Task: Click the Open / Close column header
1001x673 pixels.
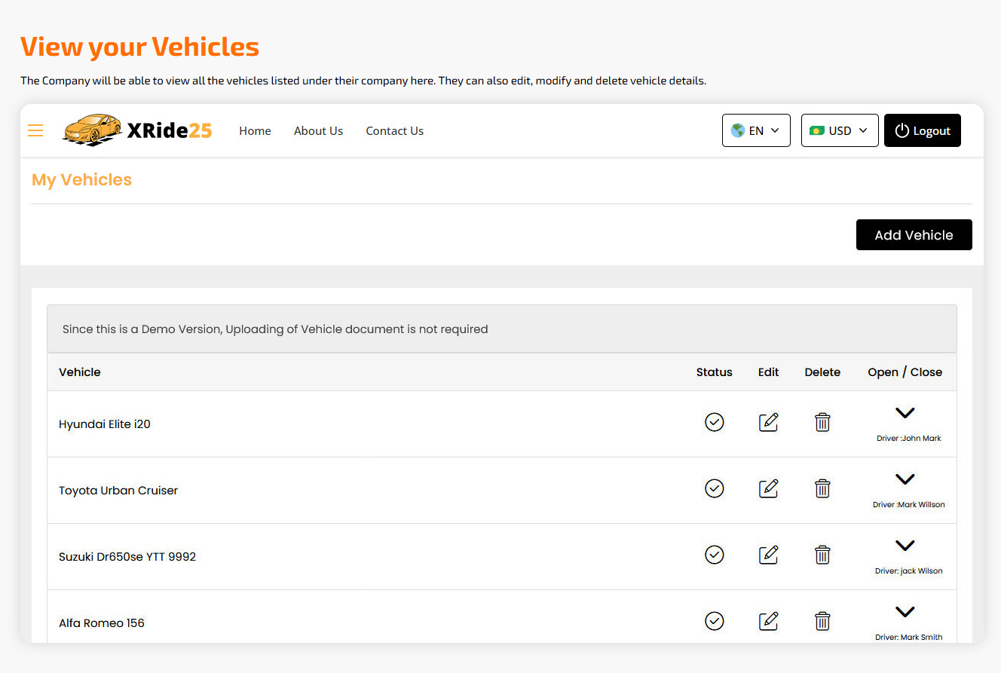Action: [905, 372]
